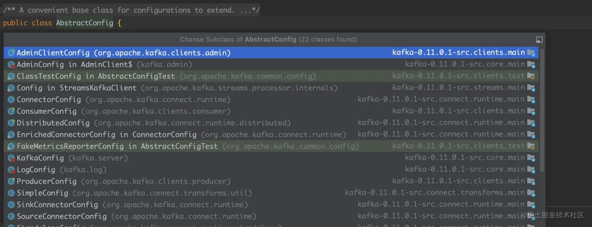Screen dimensions: 592x227
Task: Click the class icon beside FakeMetricsReporterConfig
Action: pyautogui.click(x=11, y=146)
